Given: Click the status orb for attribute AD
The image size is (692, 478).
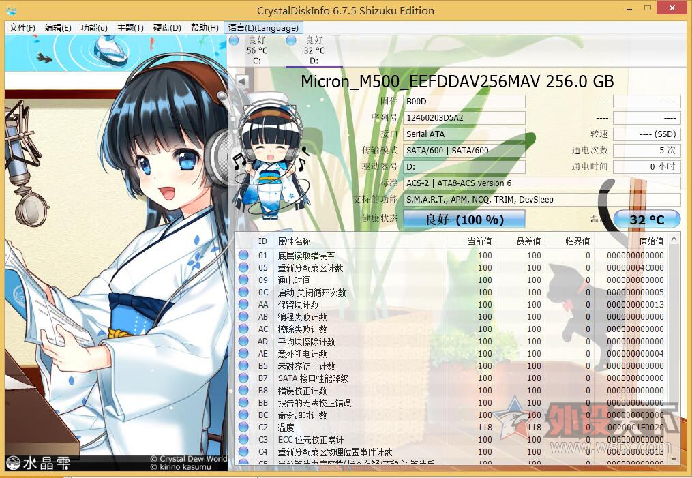Looking at the screenshot, I should coord(243,341).
